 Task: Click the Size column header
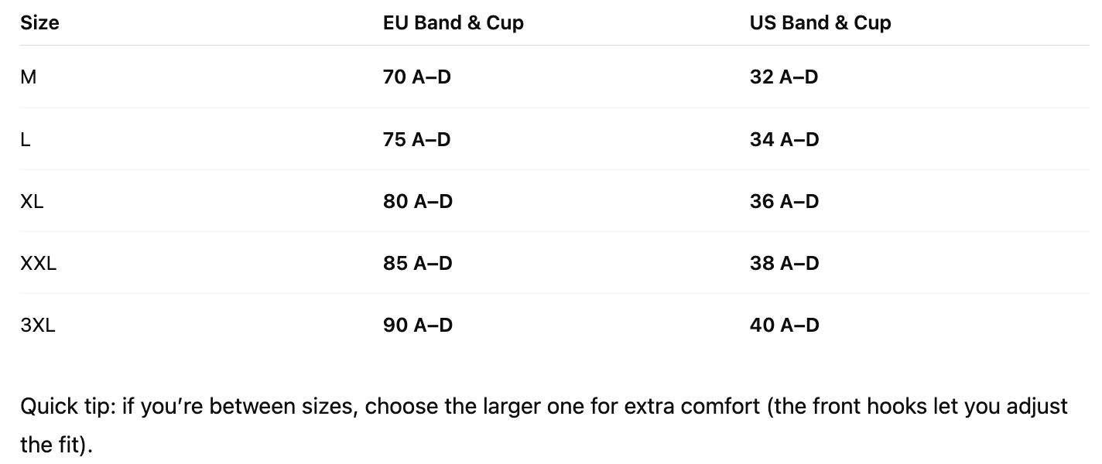39,23
